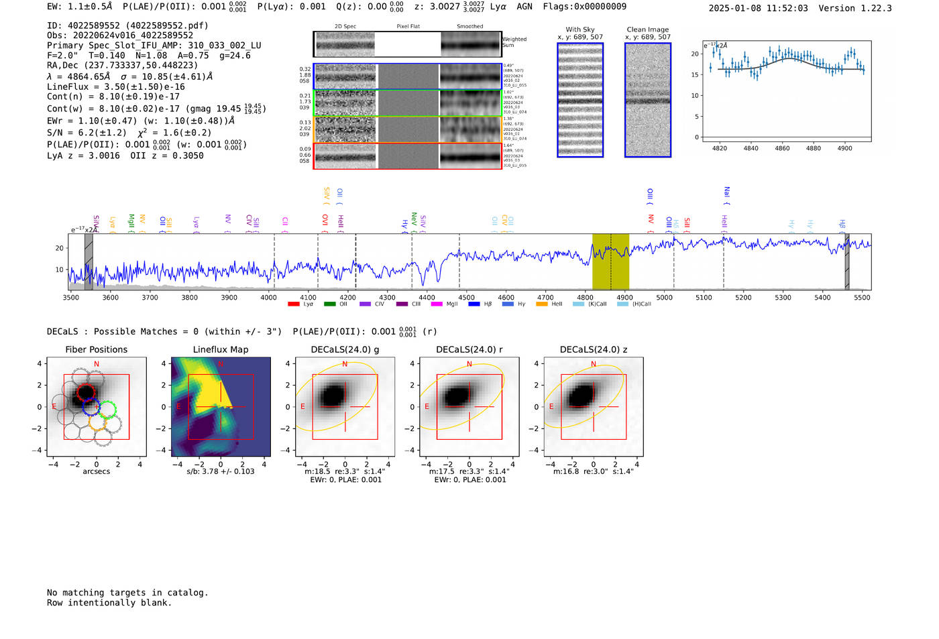This screenshot has width=939, height=639.
Task: Select the red-bordered 2D spectrum row
Action: [408, 156]
